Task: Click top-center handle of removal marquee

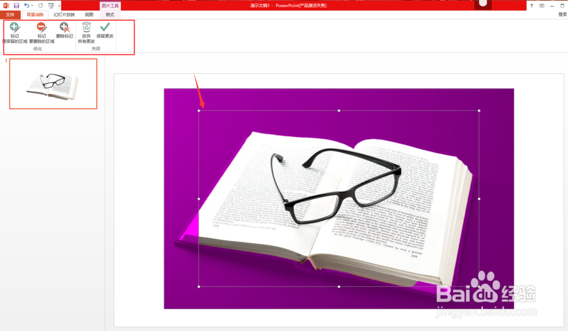Action: point(339,111)
